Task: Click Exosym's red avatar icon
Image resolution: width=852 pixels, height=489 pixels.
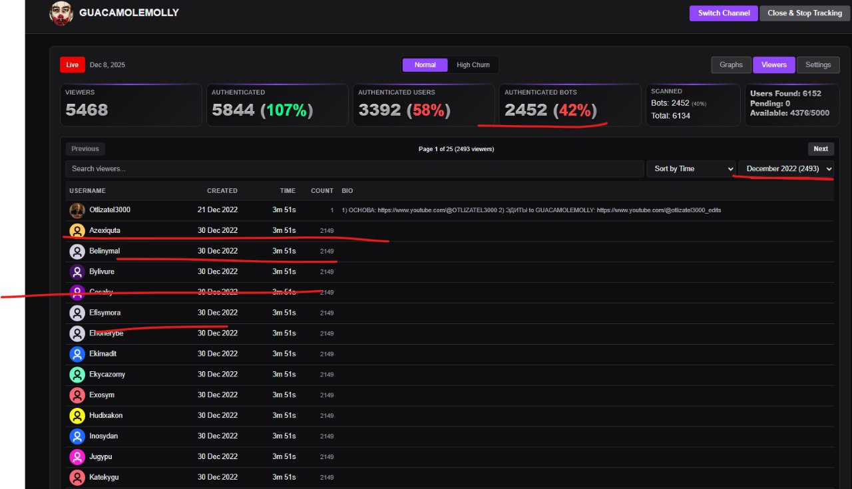Action: (x=77, y=396)
